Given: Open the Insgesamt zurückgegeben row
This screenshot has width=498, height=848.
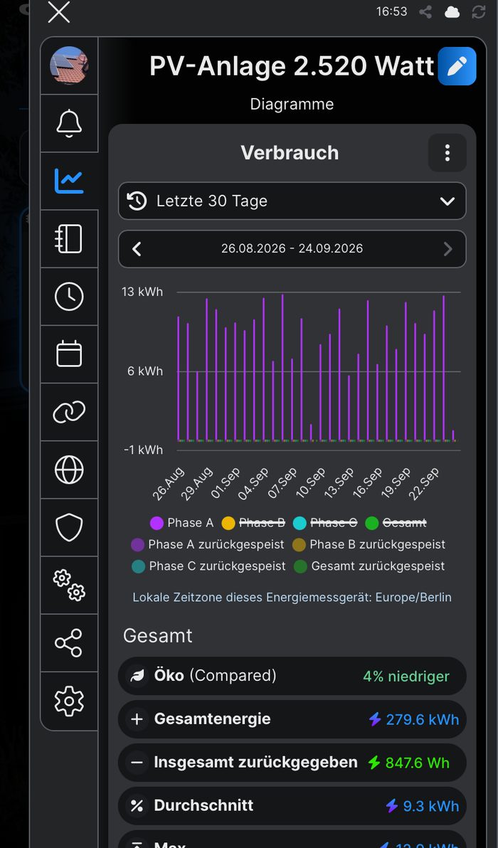Looking at the screenshot, I should pyautogui.click(x=292, y=763).
